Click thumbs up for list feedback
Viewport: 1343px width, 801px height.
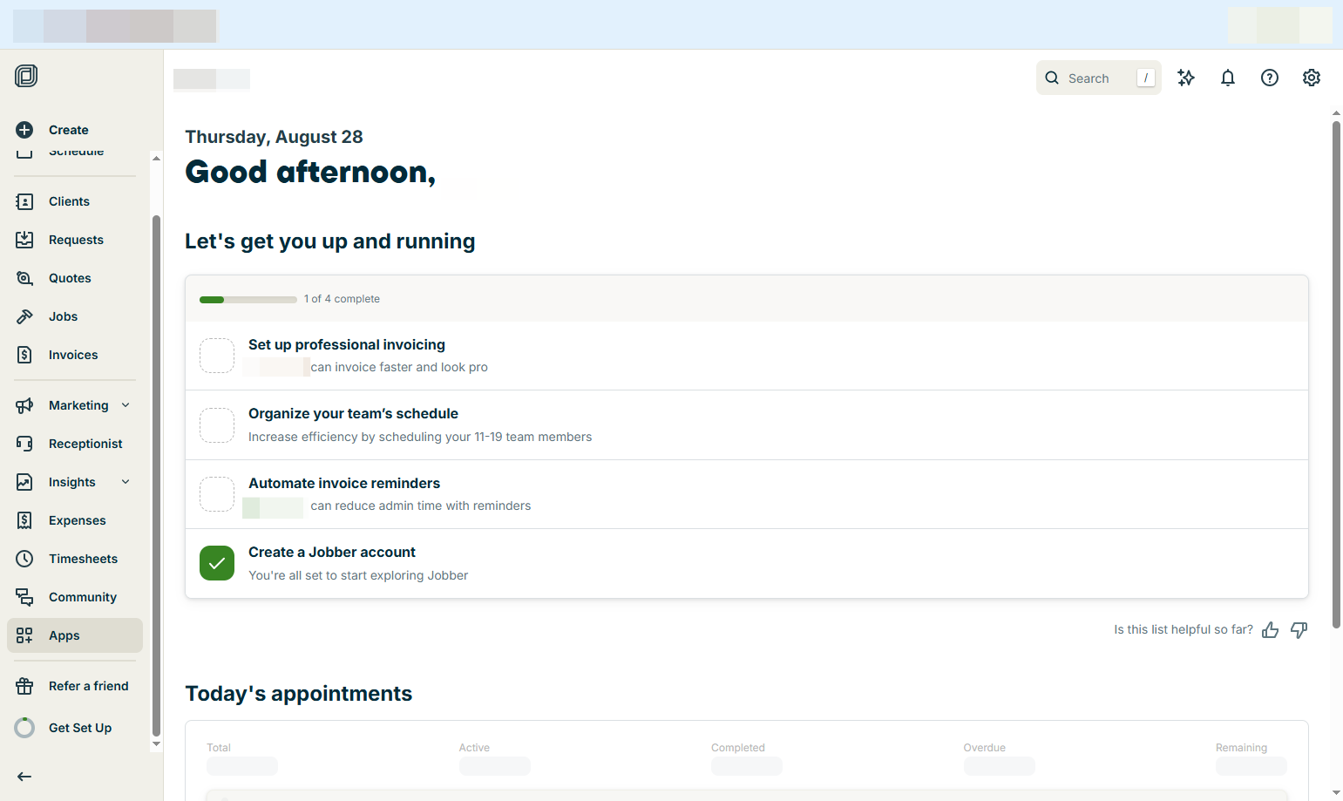pyautogui.click(x=1271, y=630)
